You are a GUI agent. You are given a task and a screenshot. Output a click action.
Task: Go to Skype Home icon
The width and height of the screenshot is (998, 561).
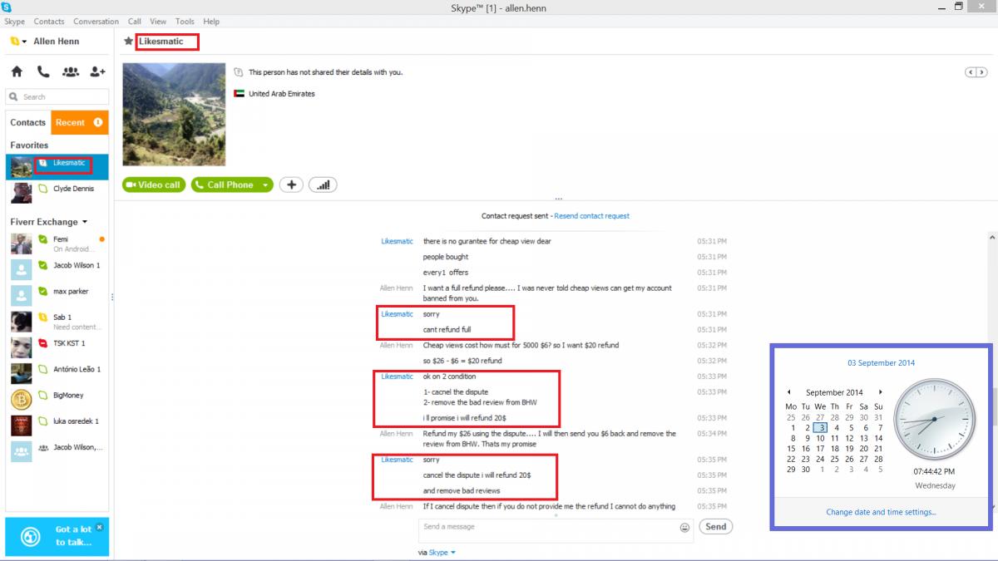[17, 72]
